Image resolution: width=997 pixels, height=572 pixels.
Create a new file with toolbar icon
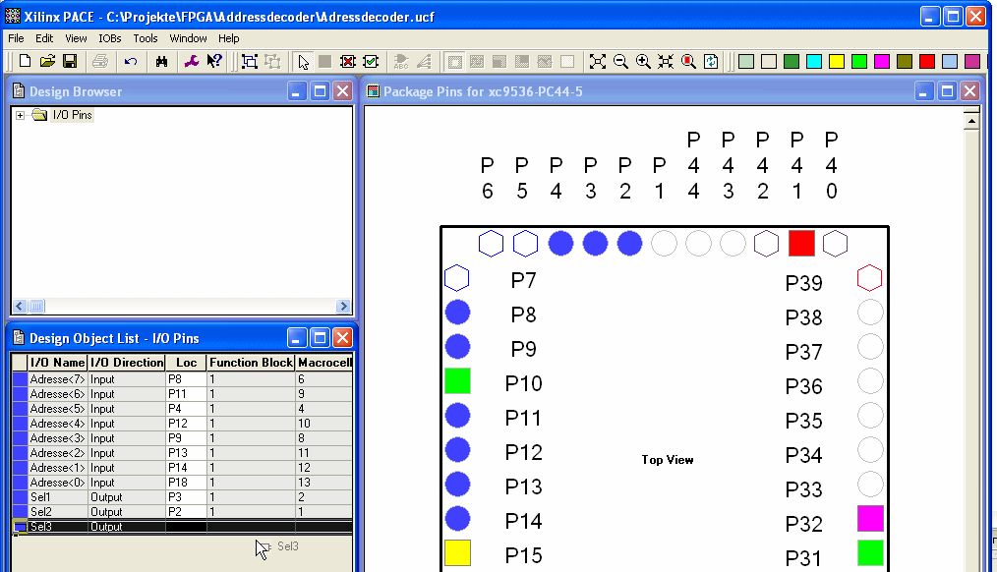pyautogui.click(x=25, y=61)
